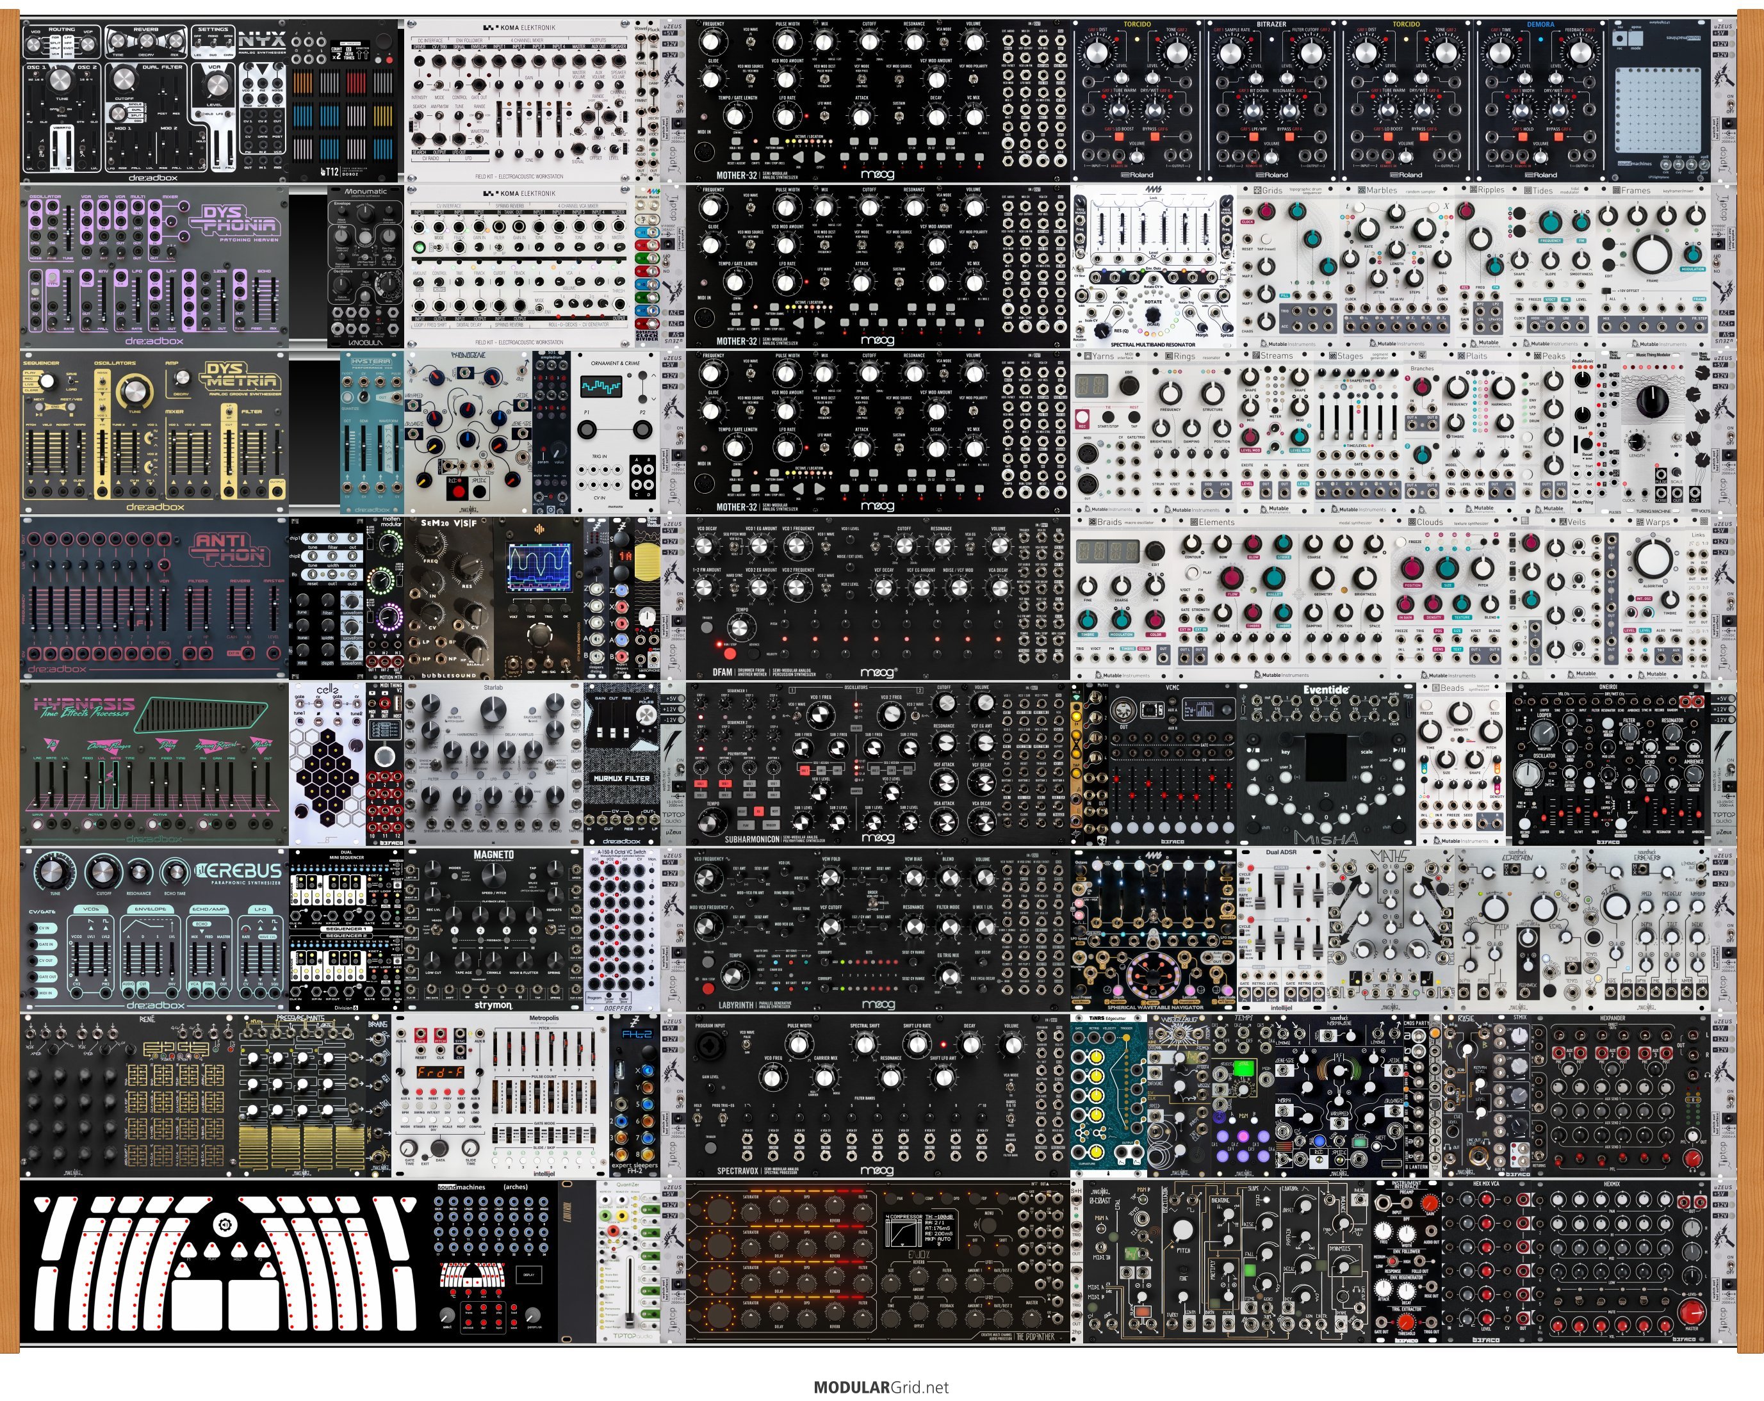Click the Oneiroi module
The width and height of the screenshot is (1764, 1401).
[1608, 765]
